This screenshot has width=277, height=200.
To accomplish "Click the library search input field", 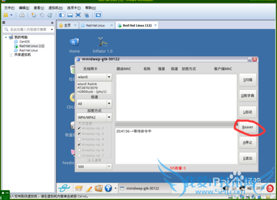I will (28, 29).
